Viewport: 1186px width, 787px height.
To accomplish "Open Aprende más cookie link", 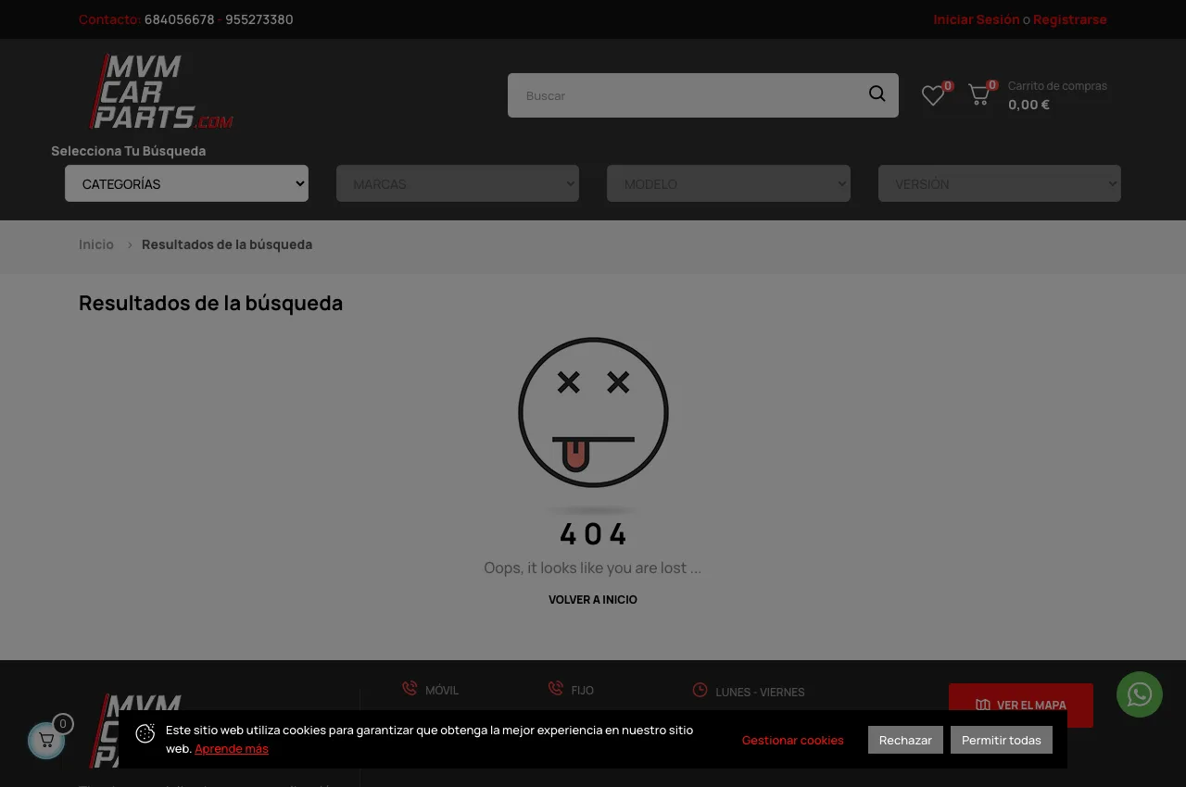I will [x=232, y=749].
